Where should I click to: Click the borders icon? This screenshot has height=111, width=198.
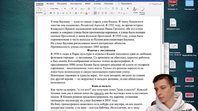click(124, 13)
